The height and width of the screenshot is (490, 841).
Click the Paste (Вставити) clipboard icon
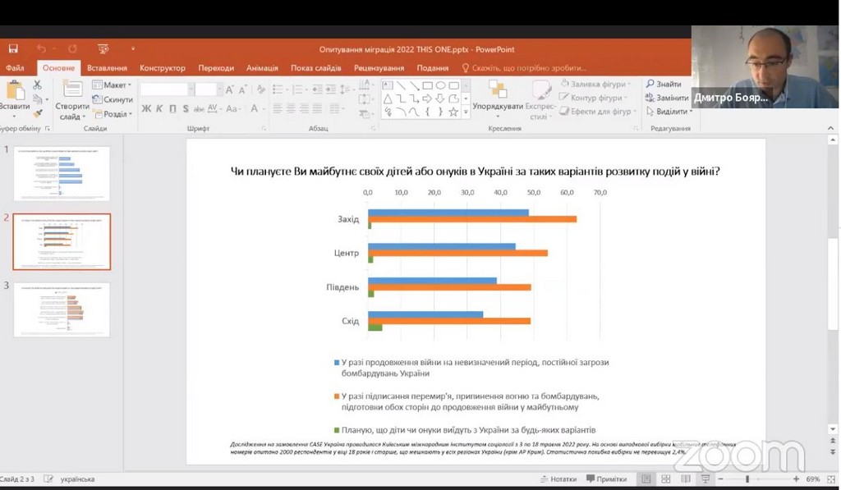click(x=15, y=91)
